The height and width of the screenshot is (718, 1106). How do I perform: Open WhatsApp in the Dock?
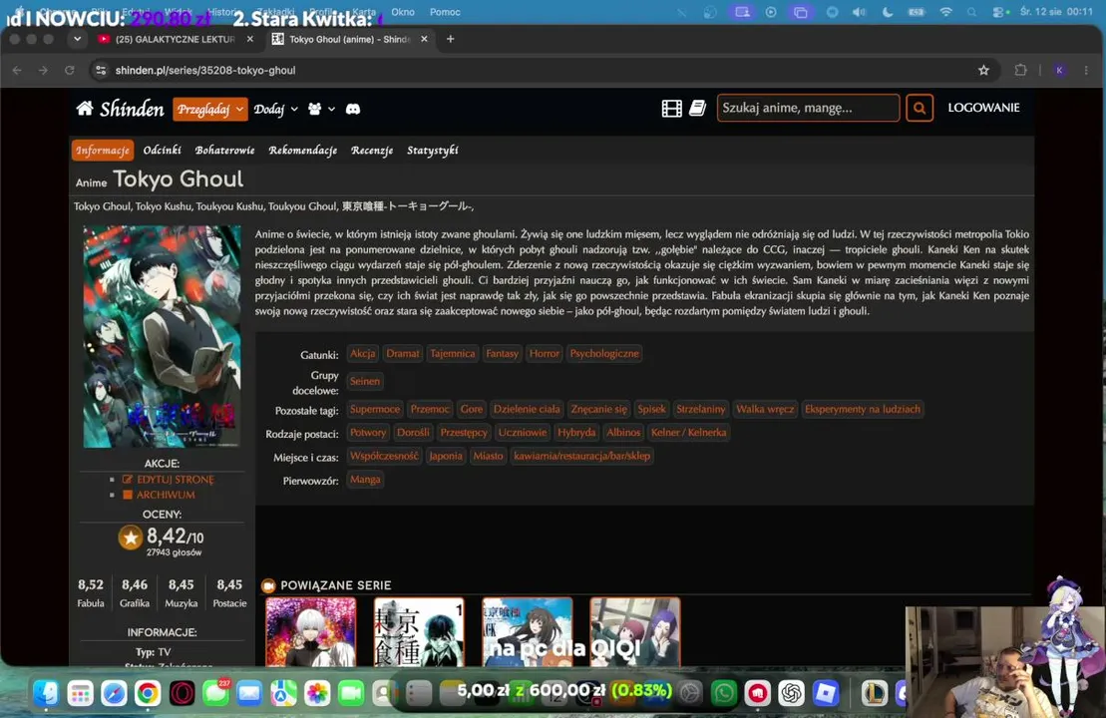tap(724, 693)
